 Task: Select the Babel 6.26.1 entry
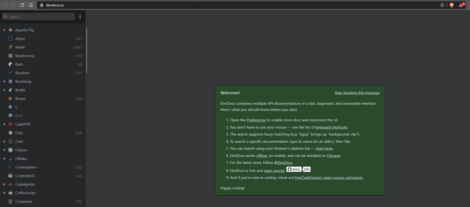[42, 47]
